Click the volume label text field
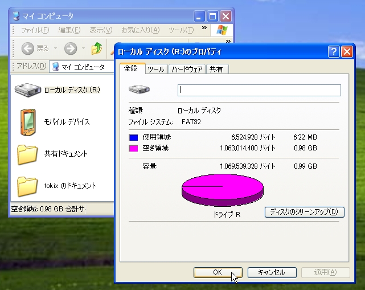Screen dimensions: 365x290 (x=259, y=90)
